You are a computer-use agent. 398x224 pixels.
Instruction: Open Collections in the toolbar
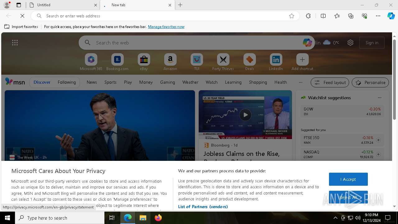[351, 16]
